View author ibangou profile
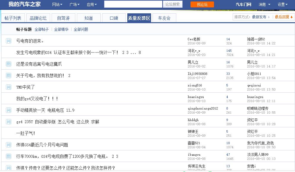 pos(194,155)
